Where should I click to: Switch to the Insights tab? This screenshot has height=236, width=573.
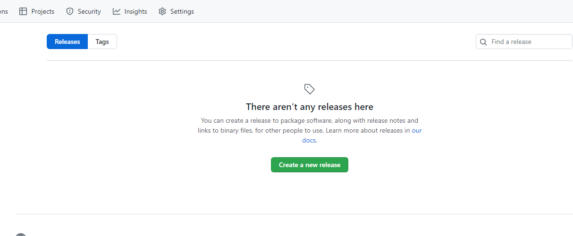click(135, 11)
